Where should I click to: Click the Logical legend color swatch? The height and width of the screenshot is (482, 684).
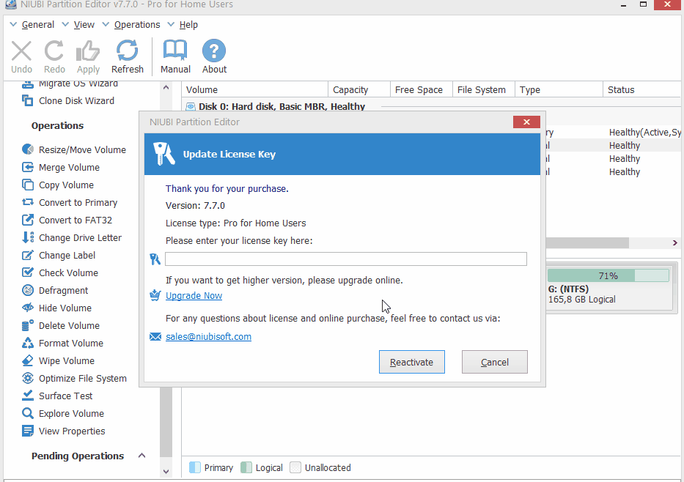click(x=246, y=467)
